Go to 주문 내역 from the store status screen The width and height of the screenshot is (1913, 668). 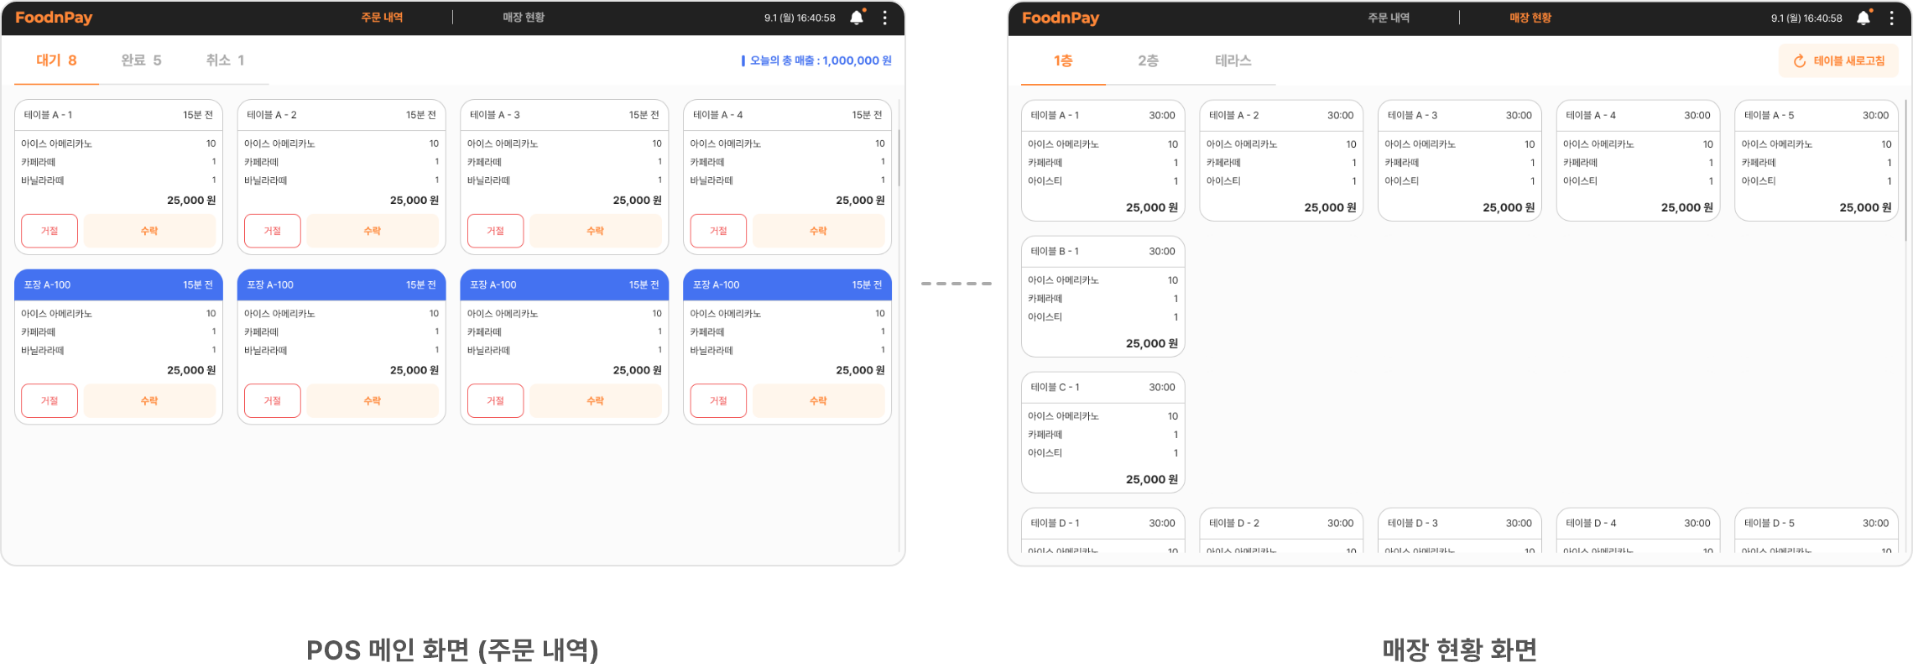[x=1389, y=18]
